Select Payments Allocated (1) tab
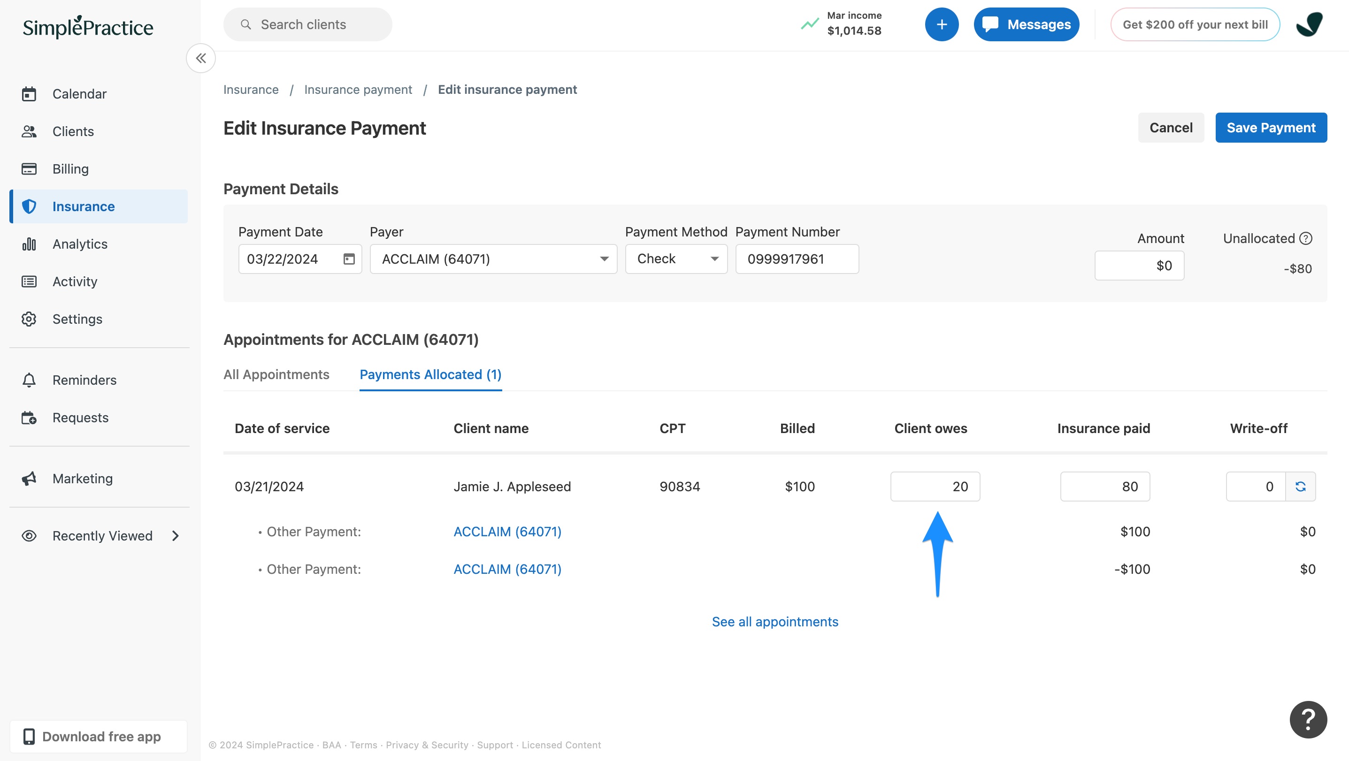This screenshot has height=761, width=1349. 430,374
